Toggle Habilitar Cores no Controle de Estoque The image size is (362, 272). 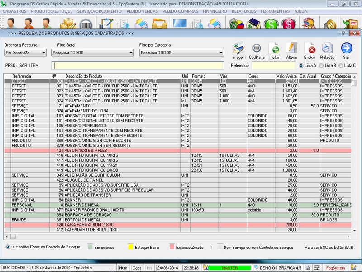[8, 247]
